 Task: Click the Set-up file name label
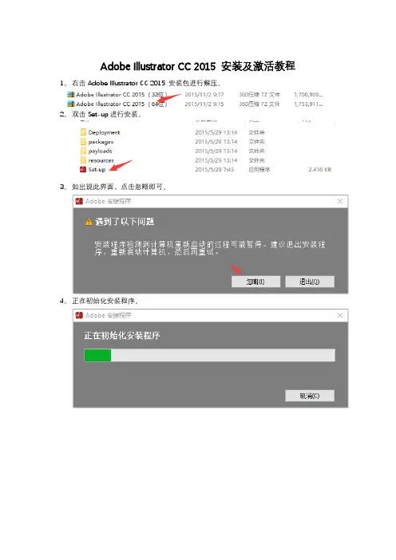pos(97,170)
